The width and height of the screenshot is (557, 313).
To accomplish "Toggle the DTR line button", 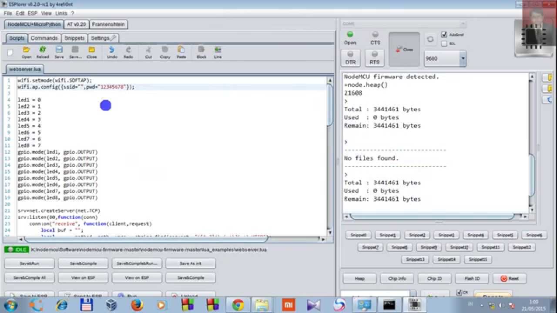I will [x=350, y=57].
